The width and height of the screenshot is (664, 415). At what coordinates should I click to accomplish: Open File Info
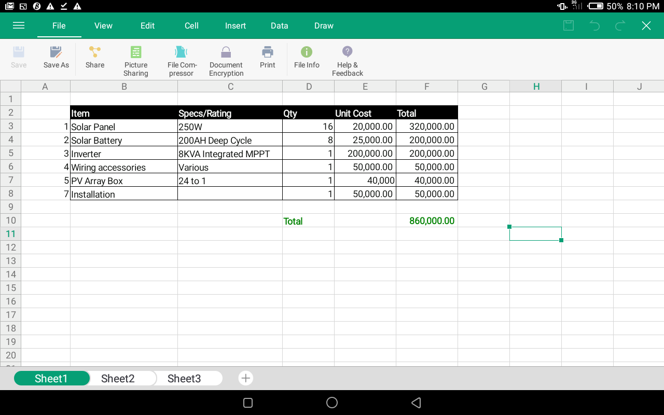pos(307,52)
